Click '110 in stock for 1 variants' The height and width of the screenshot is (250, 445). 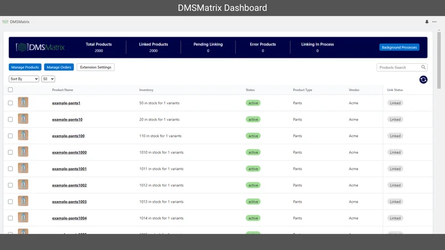(x=160, y=136)
